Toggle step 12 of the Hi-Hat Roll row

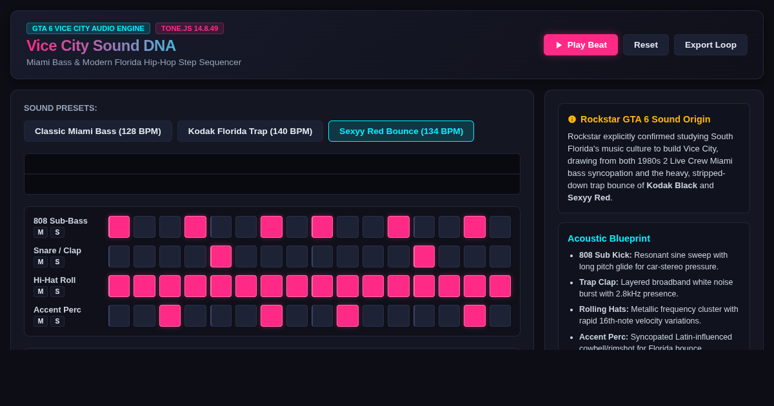tap(399, 286)
